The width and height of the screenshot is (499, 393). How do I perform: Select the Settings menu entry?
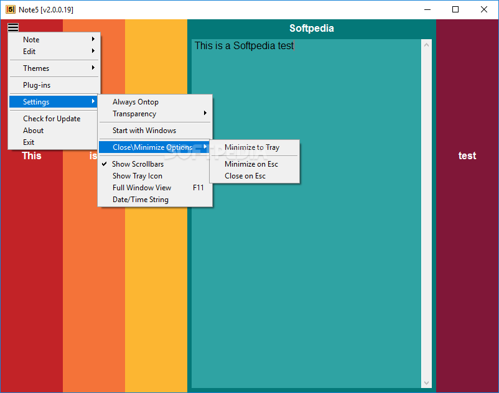[54, 102]
